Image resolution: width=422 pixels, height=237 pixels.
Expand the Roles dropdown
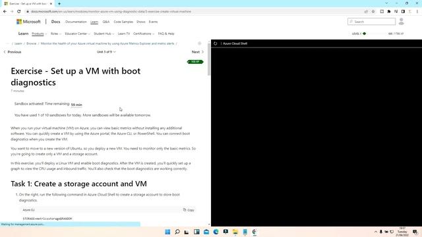[56, 34]
